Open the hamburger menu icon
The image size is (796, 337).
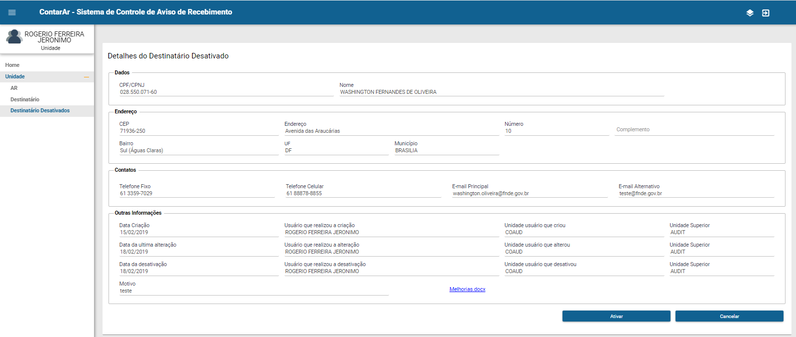[12, 12]
